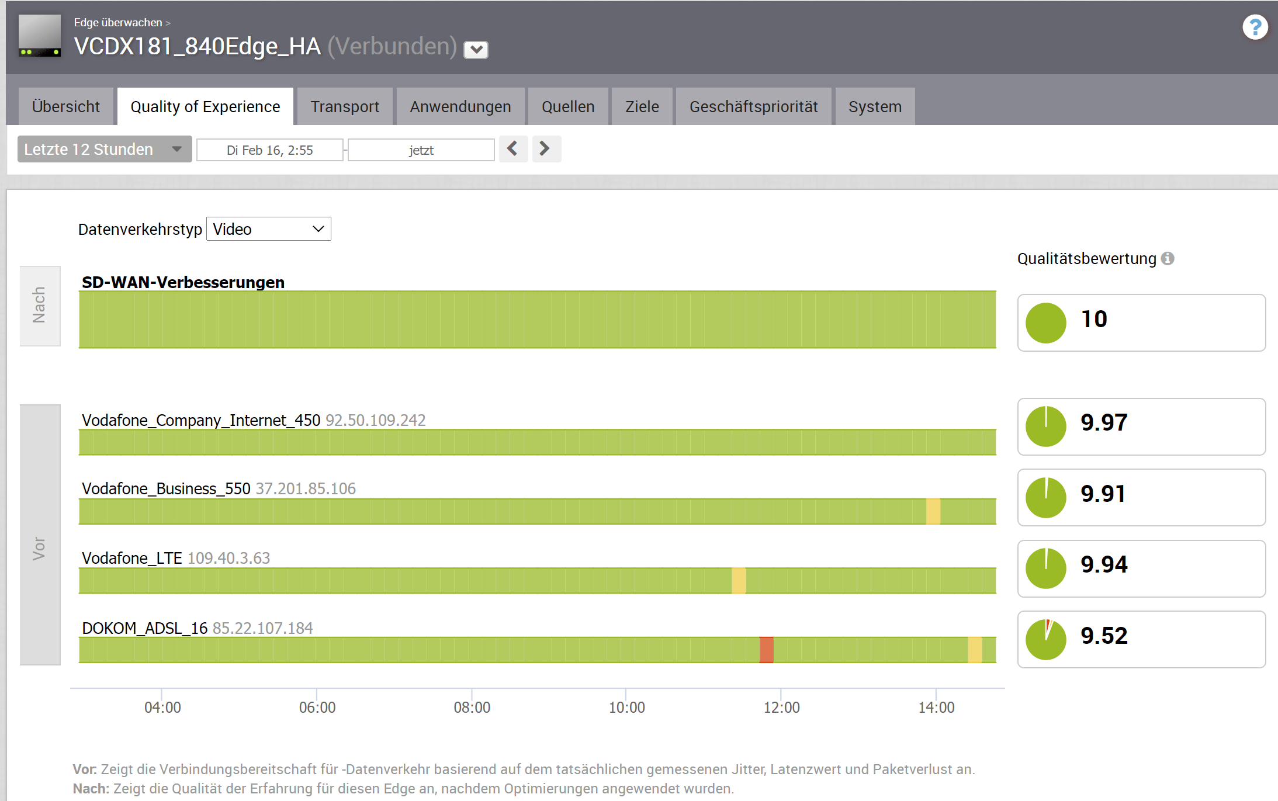Open the edge name dropdown arrow
The width and height of the screenshot is (1278, 801).
[476, 50]
